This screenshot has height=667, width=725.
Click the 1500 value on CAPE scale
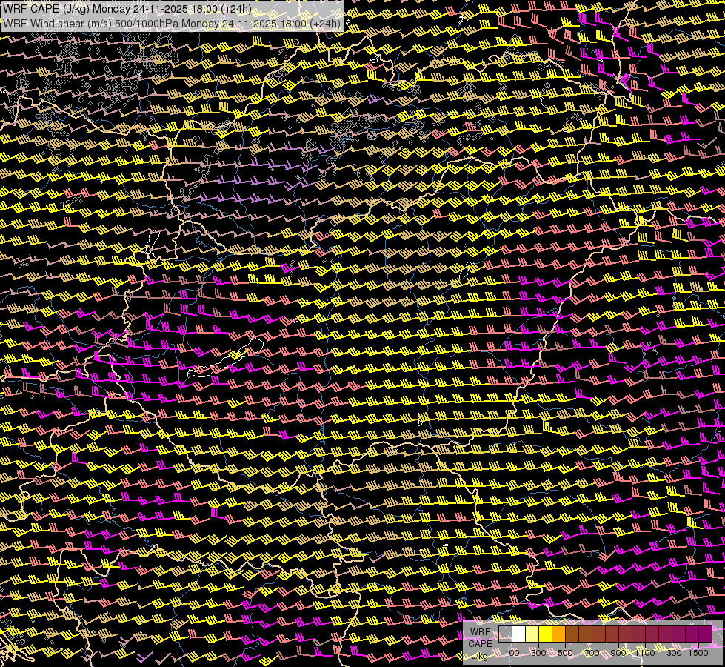(x=698, y=653)
